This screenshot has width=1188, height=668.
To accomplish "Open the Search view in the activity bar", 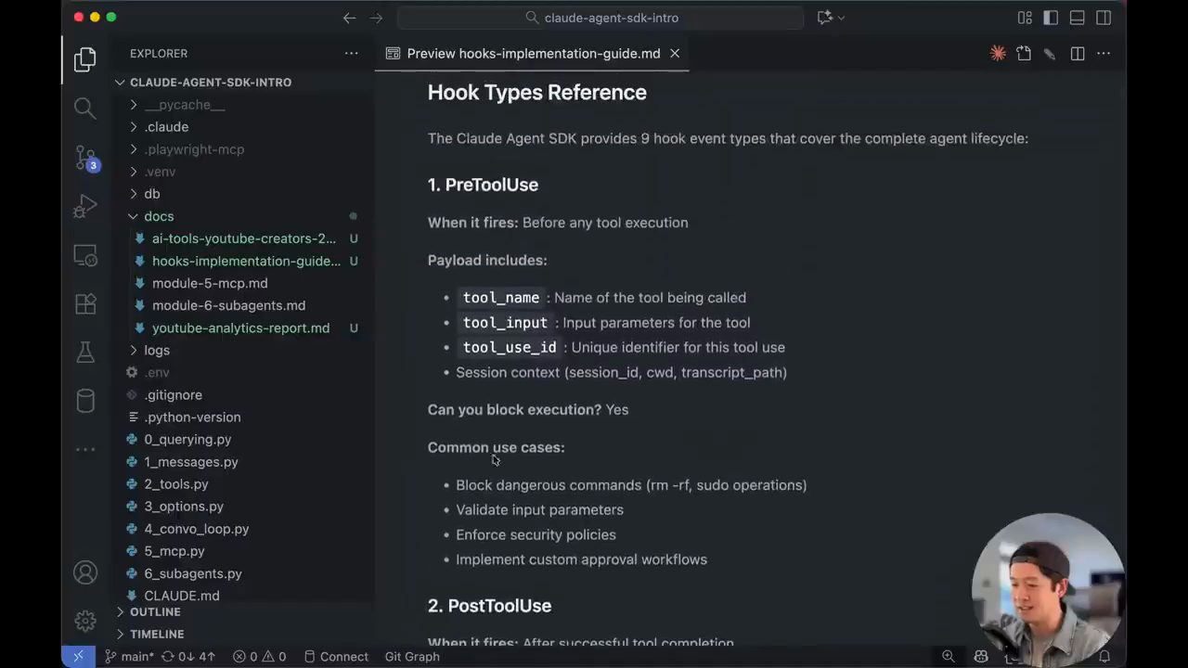I will [84, 108].
